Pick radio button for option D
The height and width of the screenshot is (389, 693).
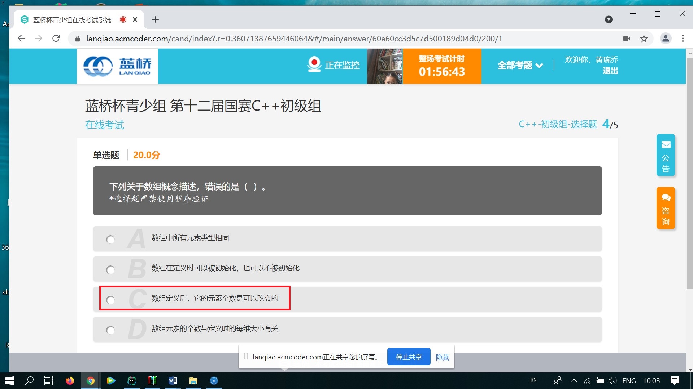(110, 330)
